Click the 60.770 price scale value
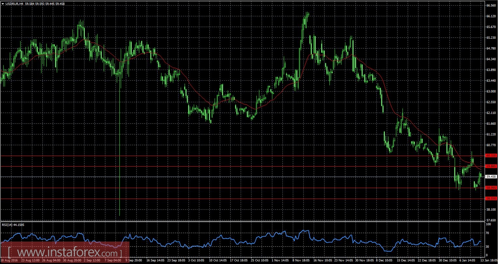This screenshot has width=498, height=264. (491, 145)
